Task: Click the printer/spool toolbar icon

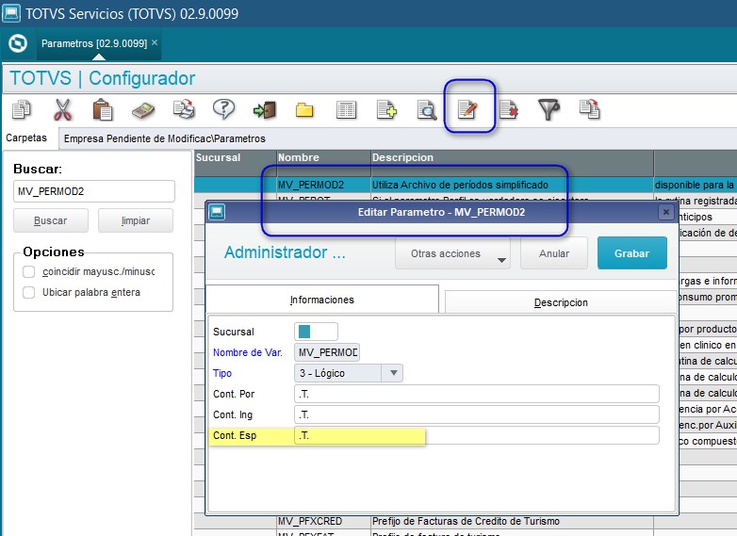Action: pyautogui.click(x=185, y=109)
